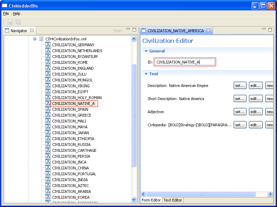Screen dimensions: 277x207
Task: Click edit... button for Short Description
Action: [256, 99]
